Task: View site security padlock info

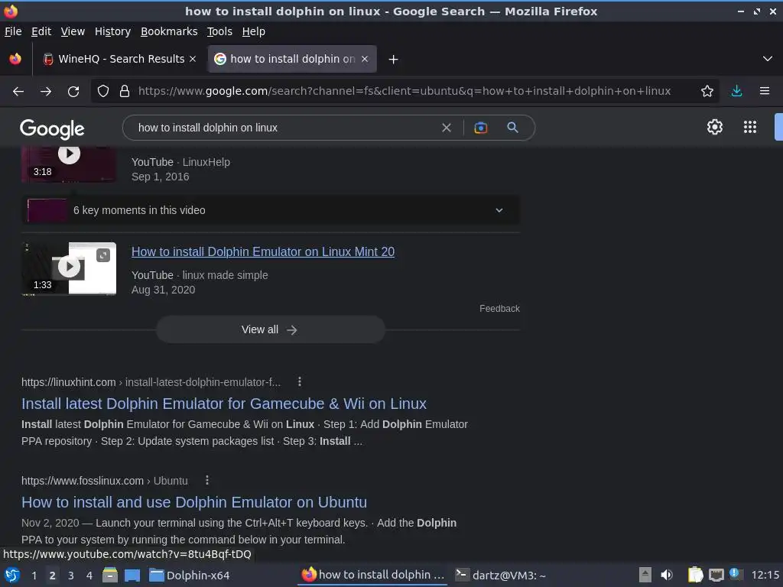Action: pyautogui.click(x=125, y=92)
